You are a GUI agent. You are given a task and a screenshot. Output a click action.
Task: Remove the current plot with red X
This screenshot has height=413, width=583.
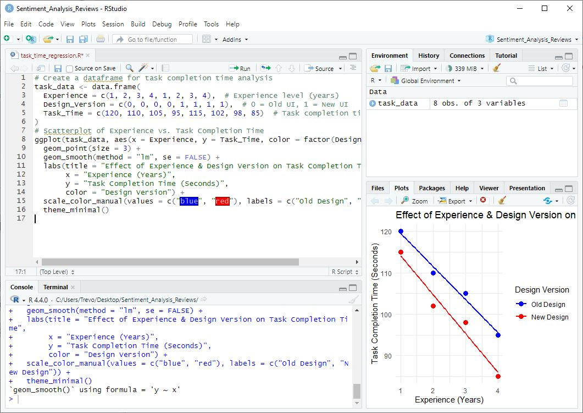[x=483, y=200]
